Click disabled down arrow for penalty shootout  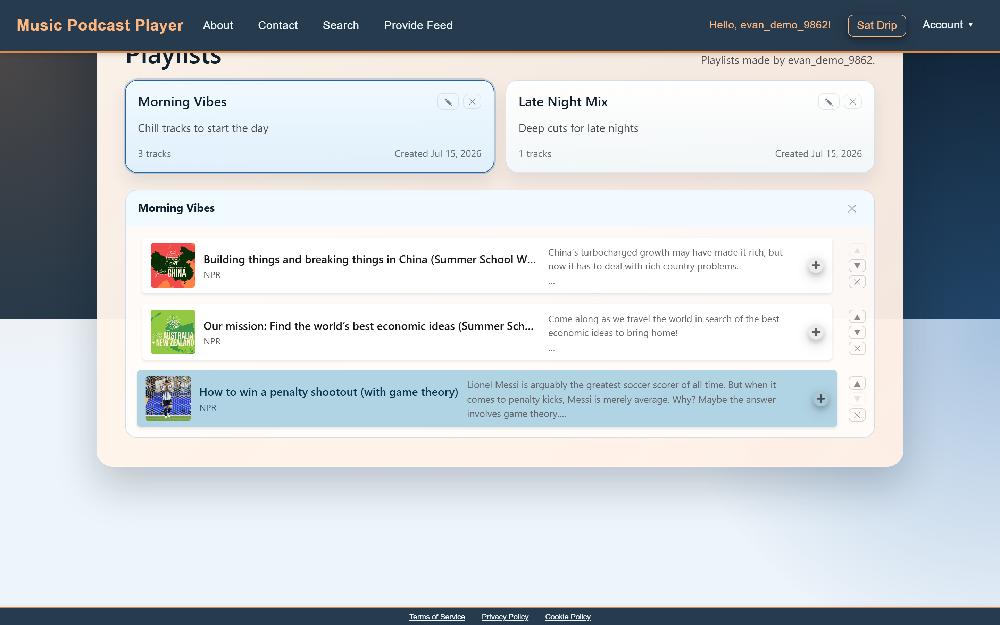[857, 399]
